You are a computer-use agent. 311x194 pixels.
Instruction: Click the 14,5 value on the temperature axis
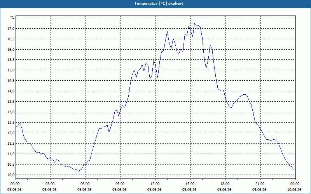(11, 81)
